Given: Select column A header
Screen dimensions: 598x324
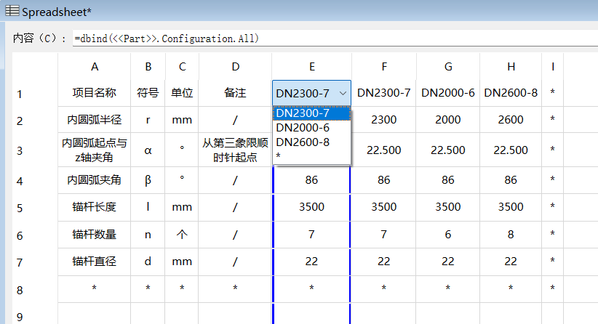Looking at the screenshot, I should pos(94,67).
